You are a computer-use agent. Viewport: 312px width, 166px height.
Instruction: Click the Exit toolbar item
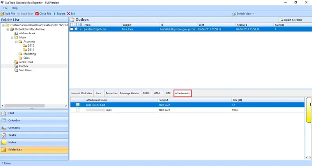point(71,14)
